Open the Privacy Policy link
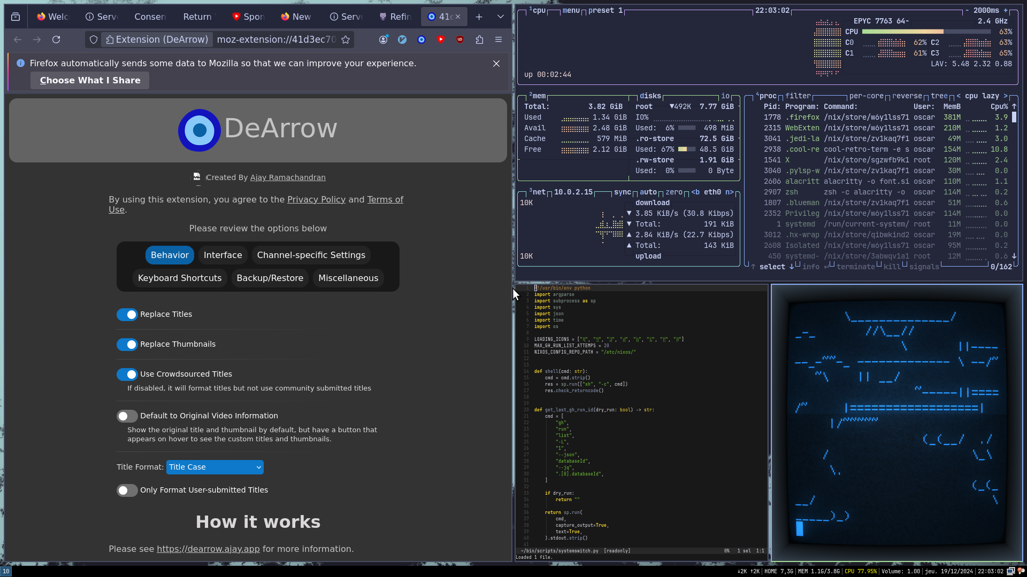This screenshot has width=1027, height=577. pyautogui.click(x=316, y=199)
